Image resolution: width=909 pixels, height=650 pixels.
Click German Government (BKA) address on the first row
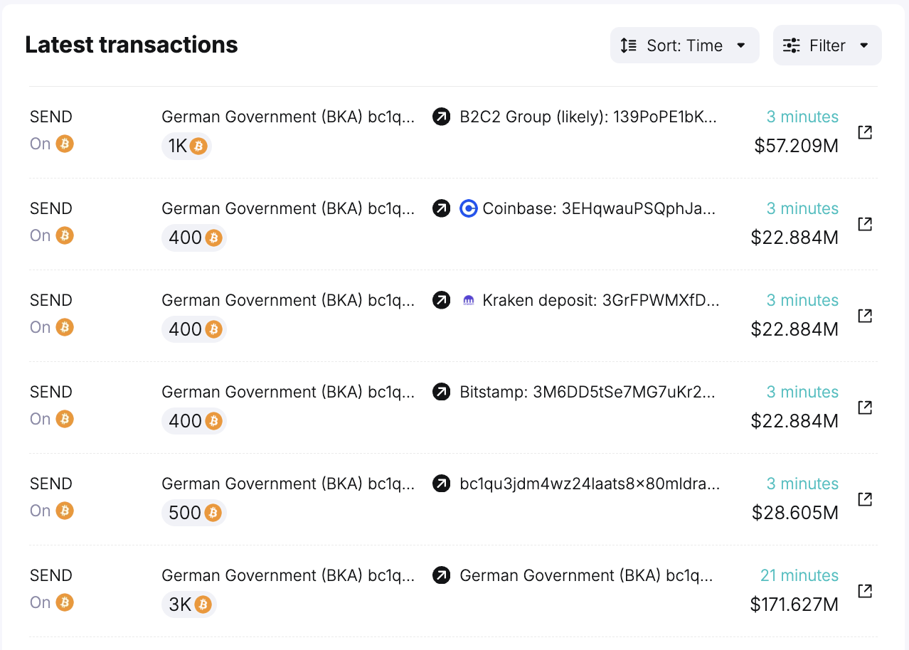click(288, 117)
